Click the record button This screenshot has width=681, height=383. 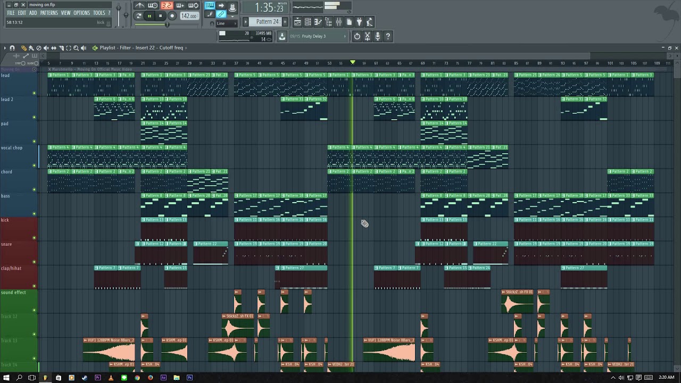(x=172, y=16)
